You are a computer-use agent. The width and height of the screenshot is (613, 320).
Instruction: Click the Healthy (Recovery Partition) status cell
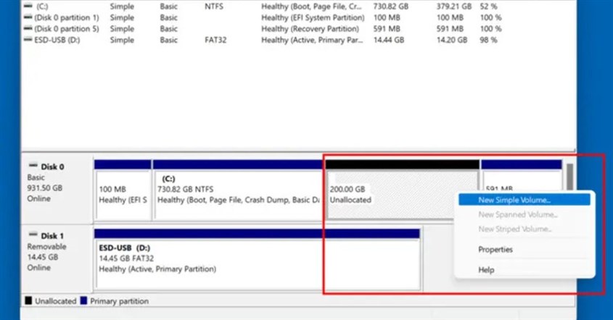pyautogui.click(x=310, y=29)
